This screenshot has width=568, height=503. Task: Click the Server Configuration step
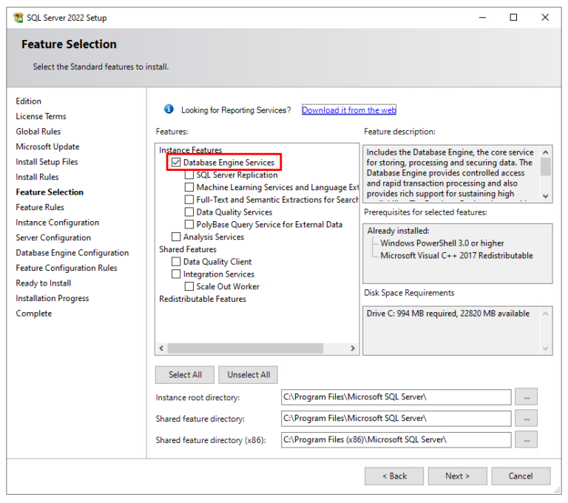tap(53, 237)
